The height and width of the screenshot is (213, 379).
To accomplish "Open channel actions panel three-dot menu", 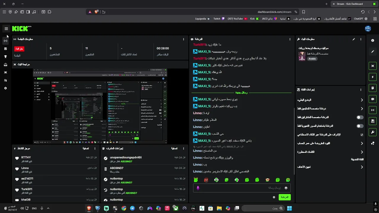I will click(x=361, y=90).
